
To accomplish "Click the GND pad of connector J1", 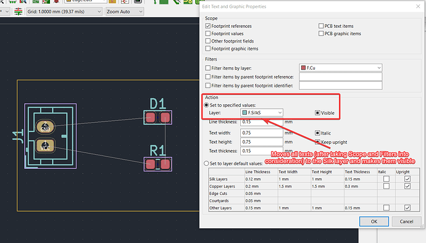I will coord(45,127).
